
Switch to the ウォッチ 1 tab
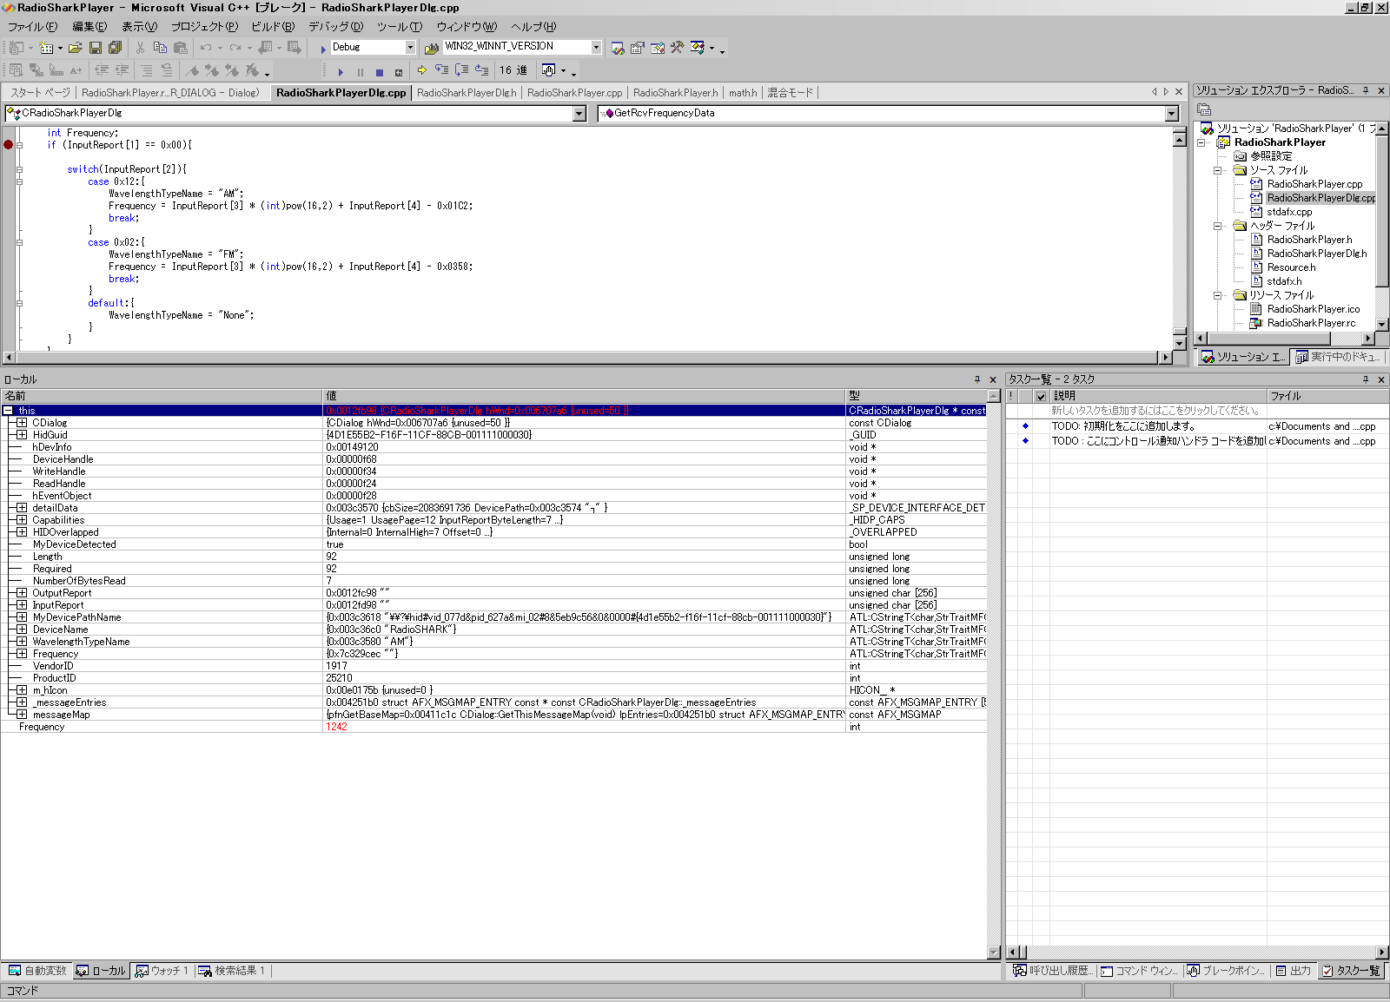(162, 971)
